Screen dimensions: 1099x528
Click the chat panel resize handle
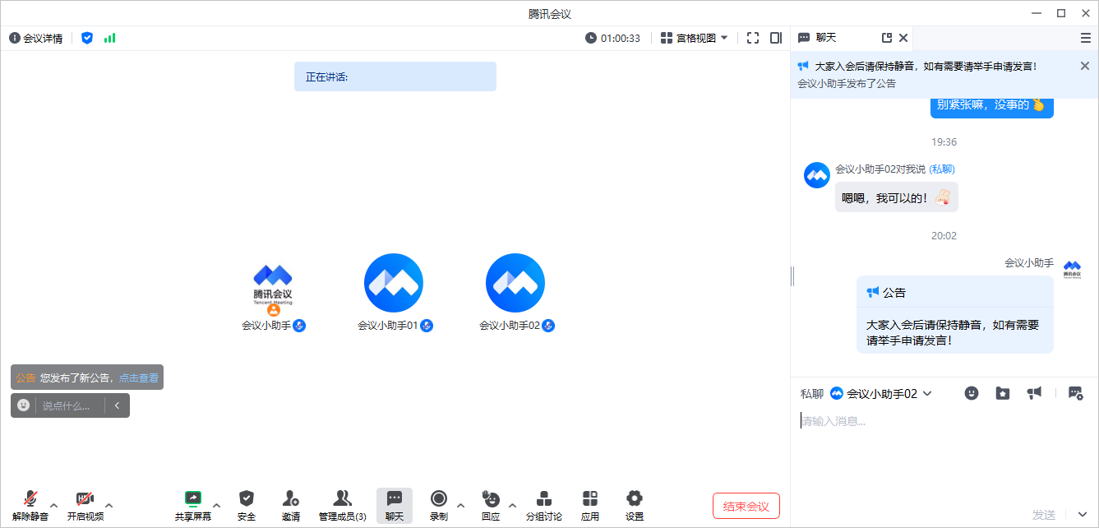[792, 276]
